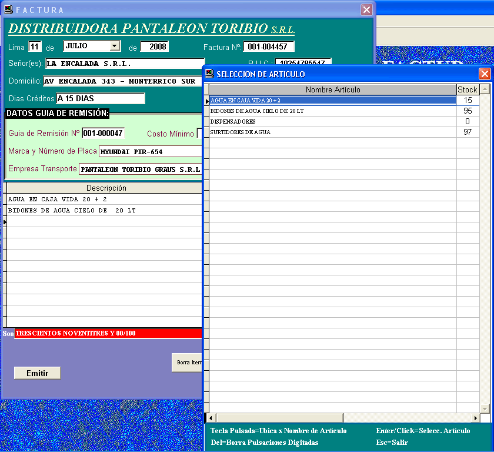
Task: Click the Guia de Remisión Nº field
Action: pos(103,133)
